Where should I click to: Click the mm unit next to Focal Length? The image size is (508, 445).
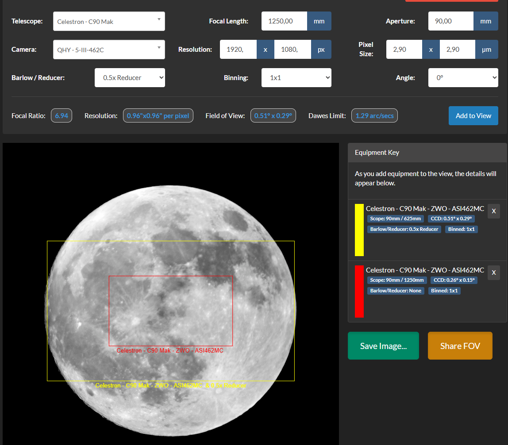[x=319, y=21]
